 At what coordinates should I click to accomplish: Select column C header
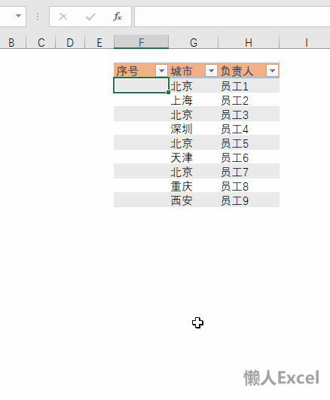tap(41, 42)
